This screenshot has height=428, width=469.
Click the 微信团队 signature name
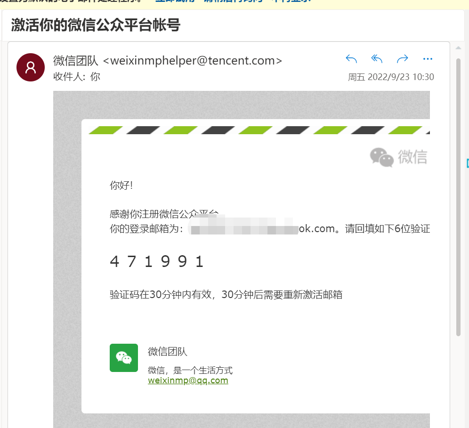coord(168,351)
